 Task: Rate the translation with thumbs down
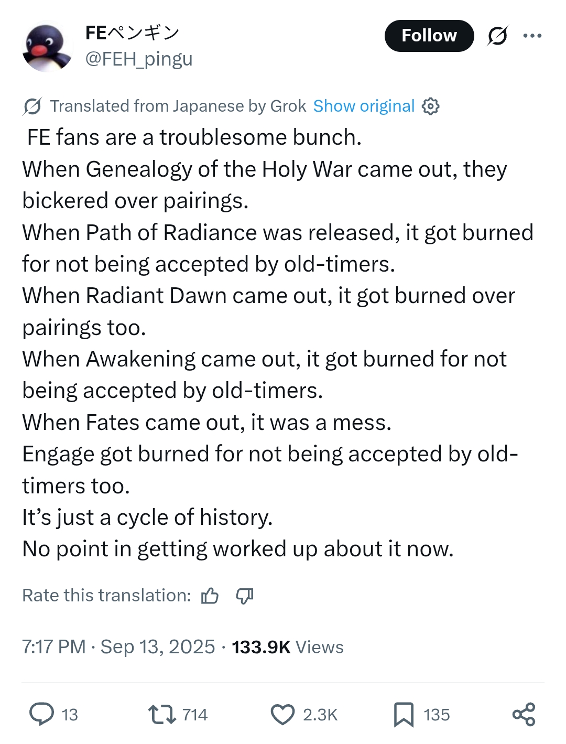click(245, 596)
